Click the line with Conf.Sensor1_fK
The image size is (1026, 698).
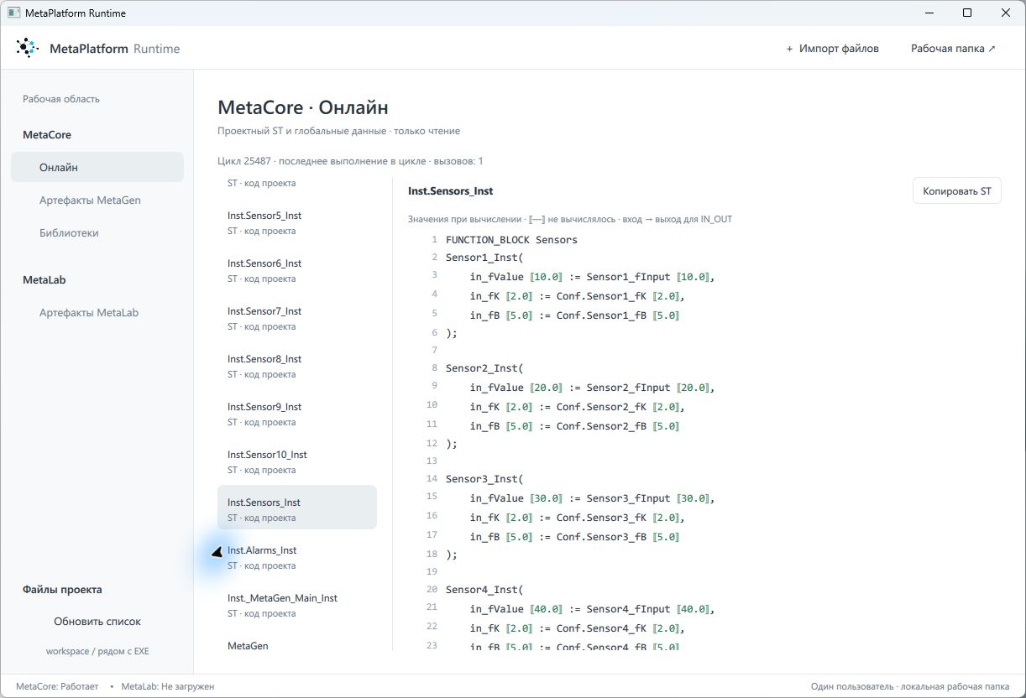(578, 296)
